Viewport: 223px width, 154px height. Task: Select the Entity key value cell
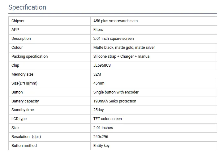tap(101, 146)
